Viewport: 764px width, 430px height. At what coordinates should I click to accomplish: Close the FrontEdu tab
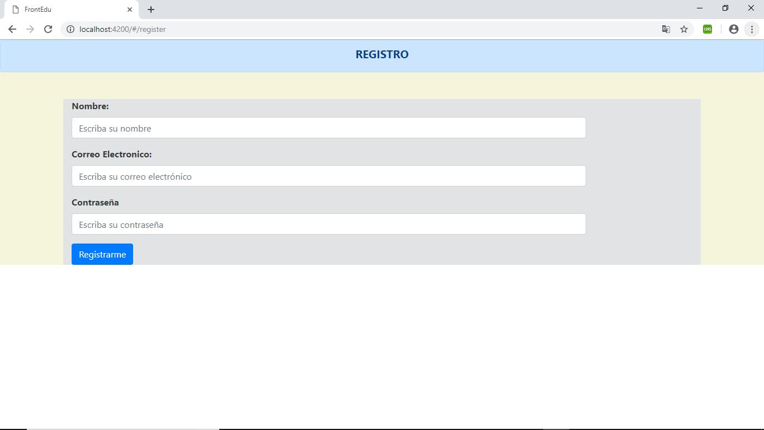point(130,10)
